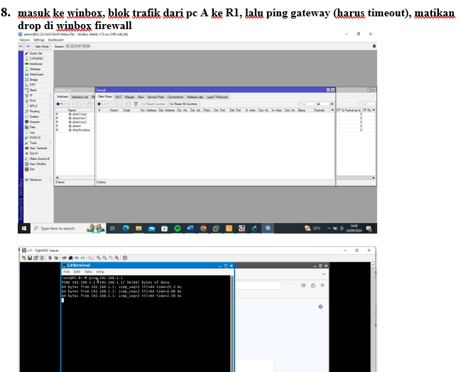This screenshot has width=461, height=372.
Task: Click the filter funnel icon in Firewall toolbar
Action: pyautogui.click(x=136, y=104)
